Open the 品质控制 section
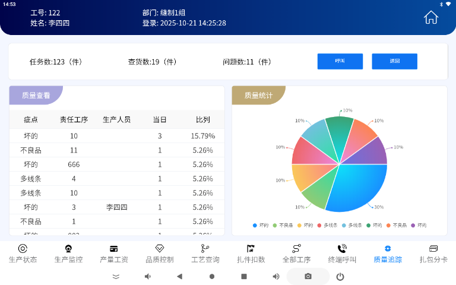Image resolution: width=456 pixels, height=285 pixels. [x=159, y=254]
